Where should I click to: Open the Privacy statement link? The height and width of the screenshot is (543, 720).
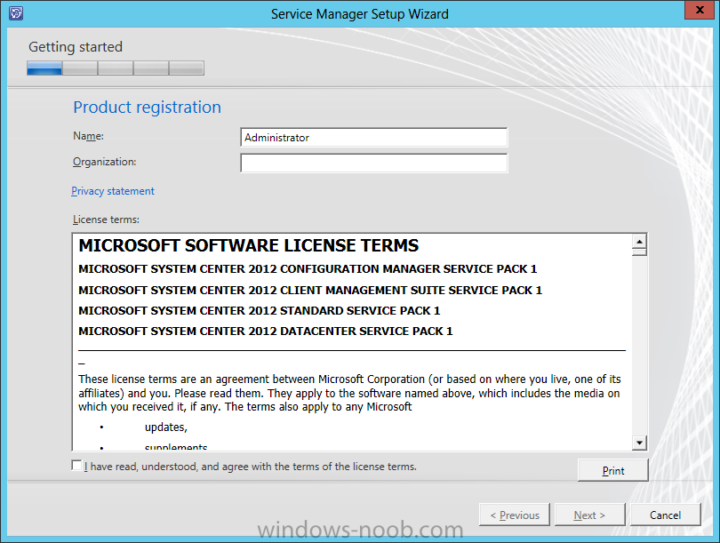(113, 191)
